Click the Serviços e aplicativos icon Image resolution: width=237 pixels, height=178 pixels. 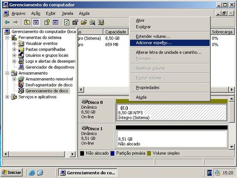[x=14, y=97]
